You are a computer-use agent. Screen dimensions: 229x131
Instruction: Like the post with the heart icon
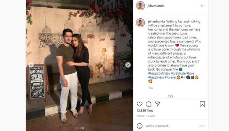[x=139, y=104]
